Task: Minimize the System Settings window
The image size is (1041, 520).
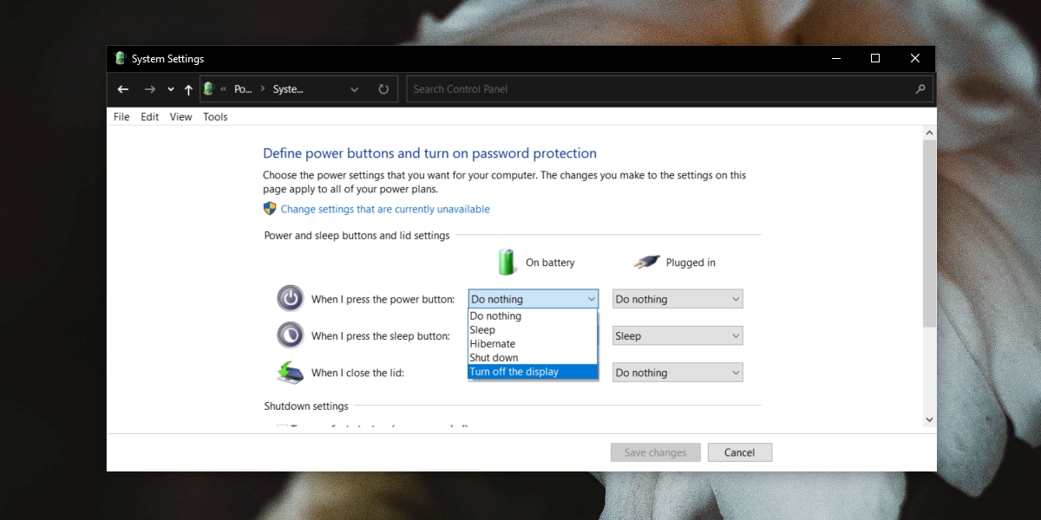Action: coord(835,59)
